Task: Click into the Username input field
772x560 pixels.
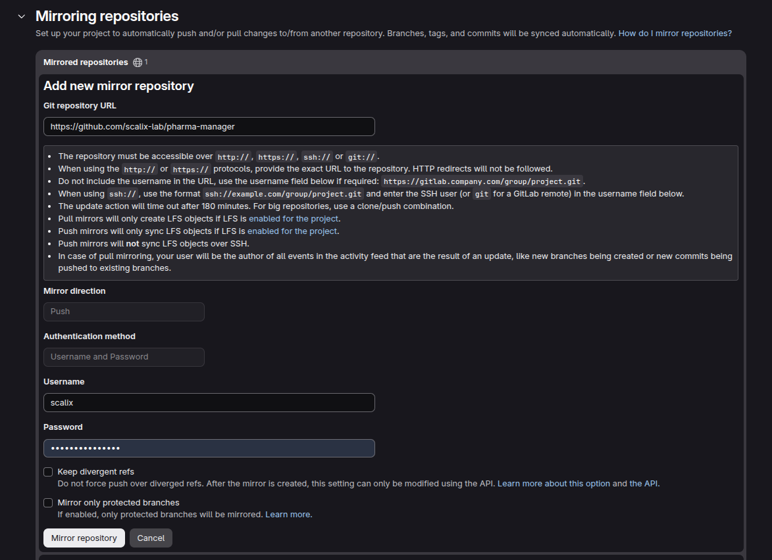Action: (209, 403)
